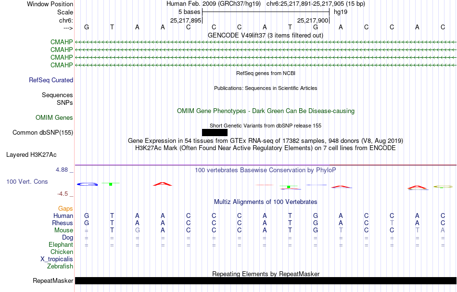457x292 pixels.
Task: Click the GENCODE V49lift37 track title
Action: (265, 35)
